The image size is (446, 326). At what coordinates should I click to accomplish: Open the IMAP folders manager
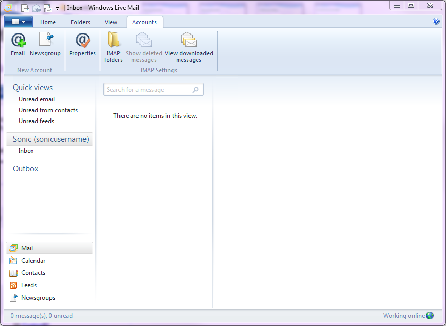point(113,45)
